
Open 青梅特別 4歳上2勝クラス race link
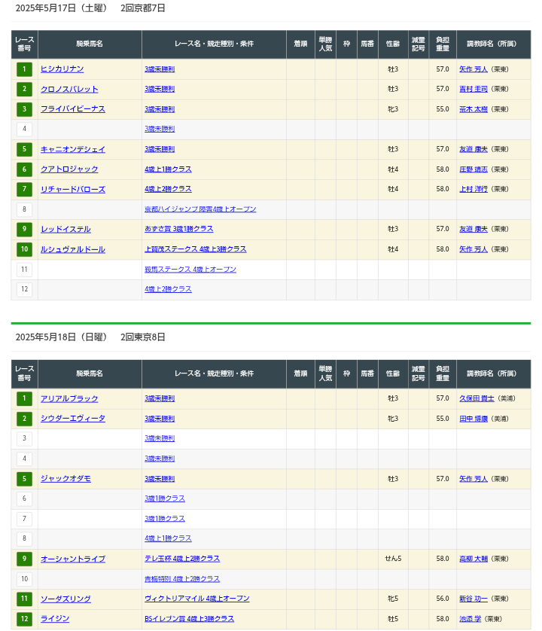click(x=182, y=579)
